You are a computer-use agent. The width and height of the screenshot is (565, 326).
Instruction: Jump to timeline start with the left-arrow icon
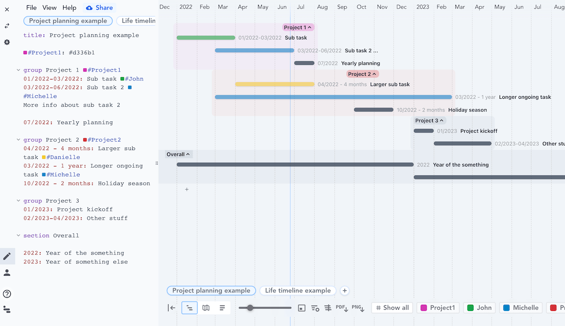(171, 307)
